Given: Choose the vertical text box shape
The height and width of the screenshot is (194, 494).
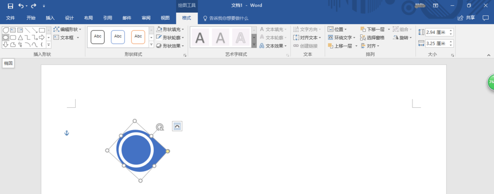Looking at the screenshot, I should pos(20,30).
